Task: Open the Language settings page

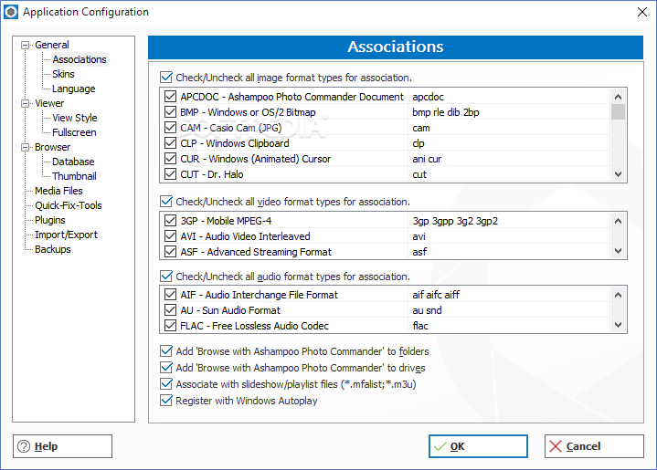Action: pyautogui.click(x=73, y=89)
